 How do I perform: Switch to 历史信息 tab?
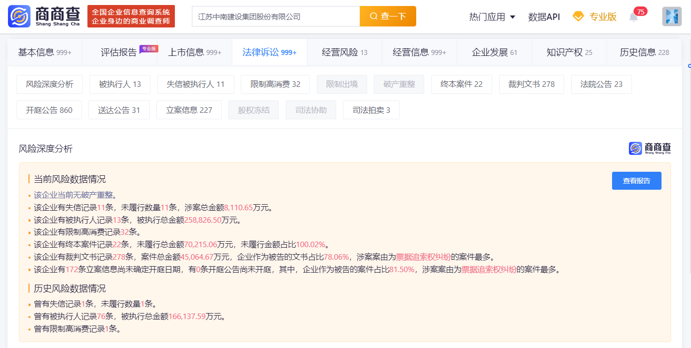(x=644, y=52)
